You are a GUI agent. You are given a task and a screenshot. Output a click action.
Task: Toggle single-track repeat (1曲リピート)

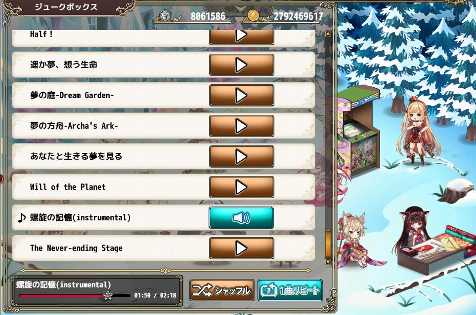(290, 290)
